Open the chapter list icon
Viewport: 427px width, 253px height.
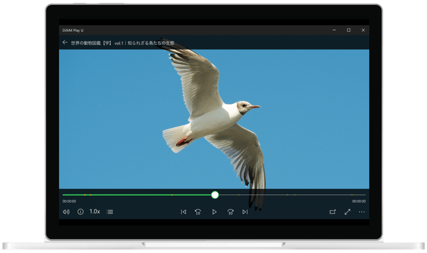point(110,212)
